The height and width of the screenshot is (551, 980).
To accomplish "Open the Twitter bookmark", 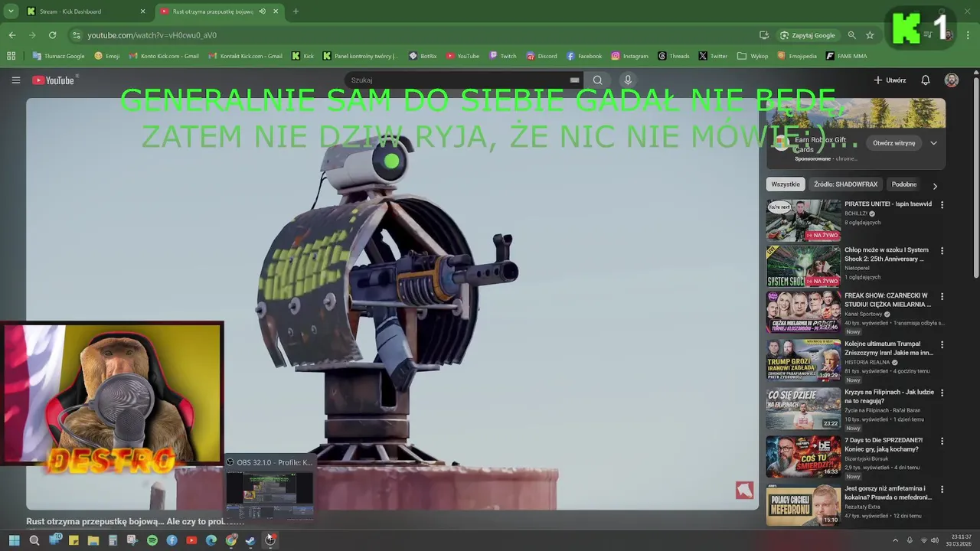I will click(713, 56).
